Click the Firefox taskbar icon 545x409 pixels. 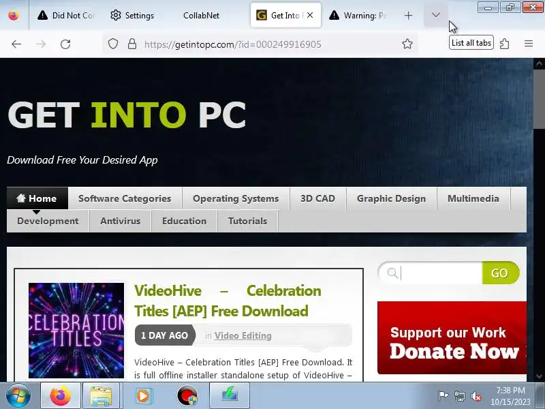[61, 395]
